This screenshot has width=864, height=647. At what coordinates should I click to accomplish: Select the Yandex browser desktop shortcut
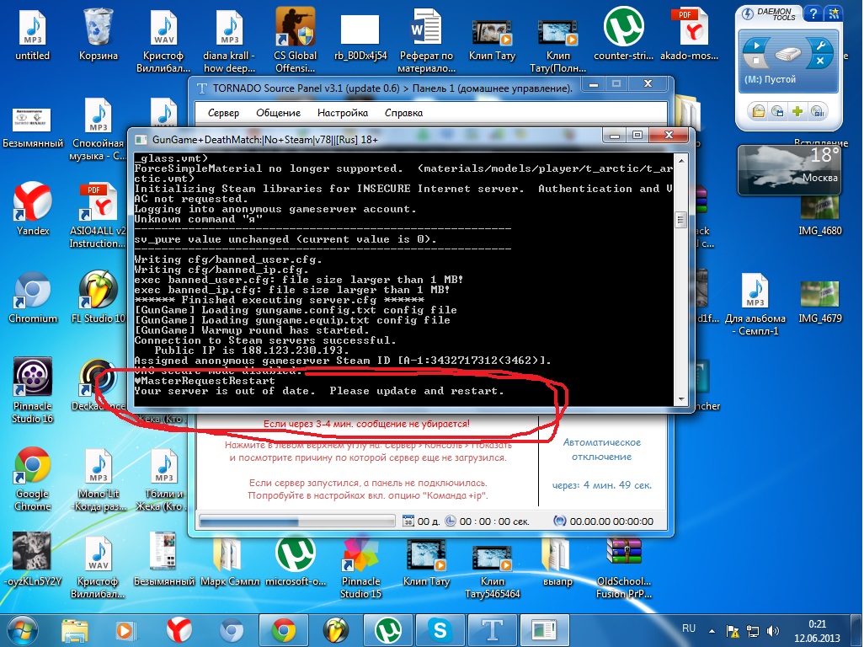click(33, 209)
